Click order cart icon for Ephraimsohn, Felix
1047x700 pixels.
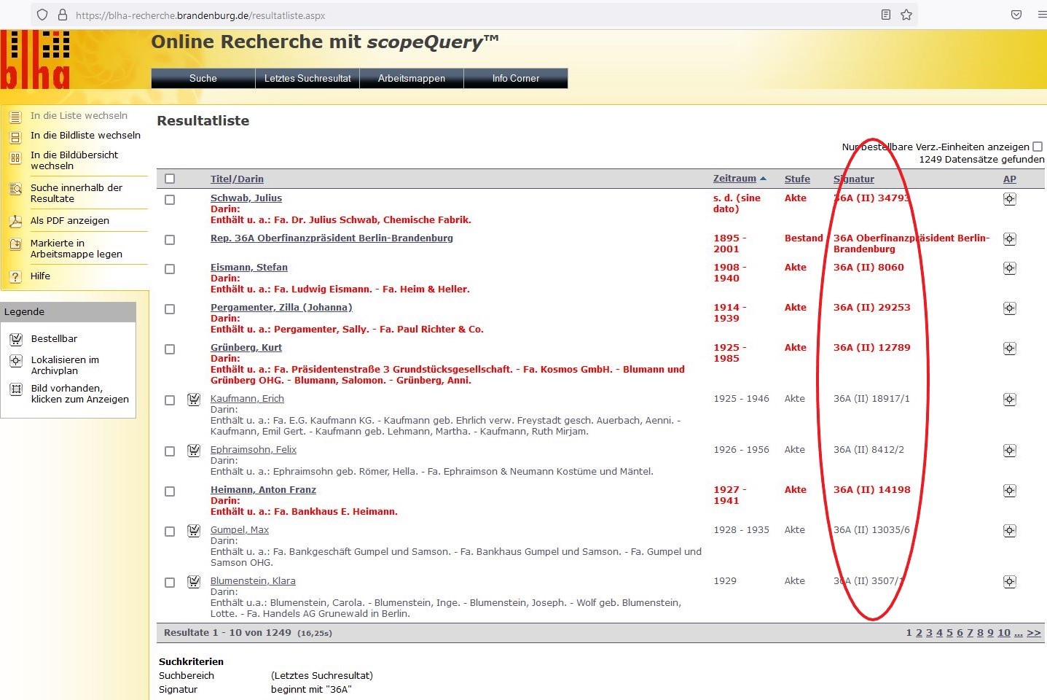click(x=194, y=451)
